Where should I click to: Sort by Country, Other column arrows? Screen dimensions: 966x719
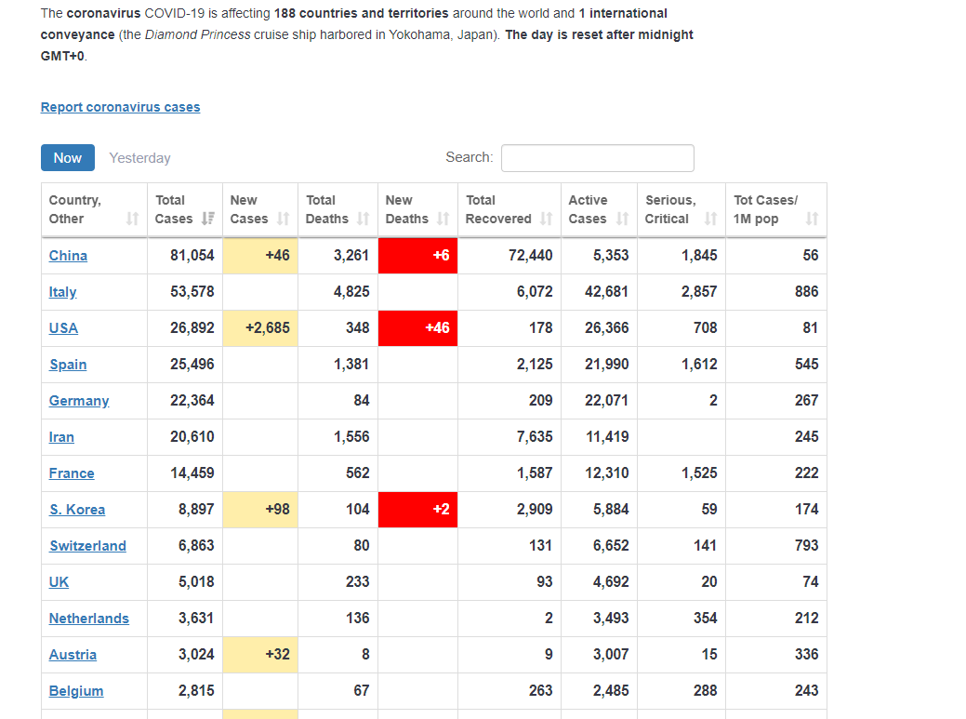pyautogui.click(x=132, y=219)
